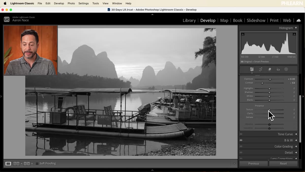Expand the Detail panel
Screen dimensions: 305x172
coord(296,152)
